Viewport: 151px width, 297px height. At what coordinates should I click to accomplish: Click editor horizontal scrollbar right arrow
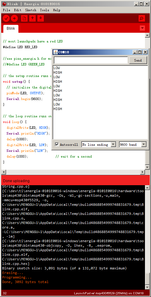(x=143, y=172)
